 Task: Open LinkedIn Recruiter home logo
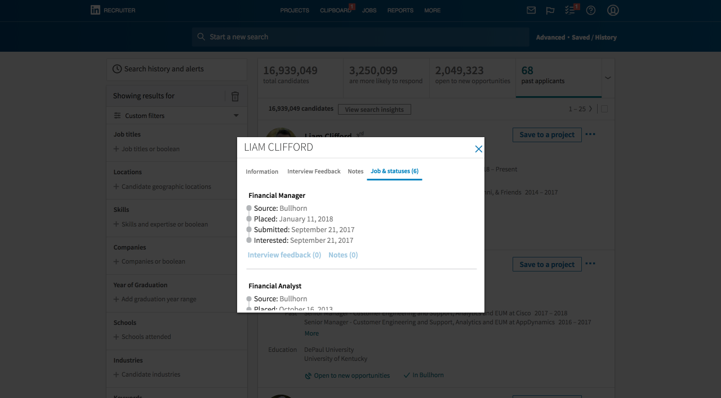[113, 10]
